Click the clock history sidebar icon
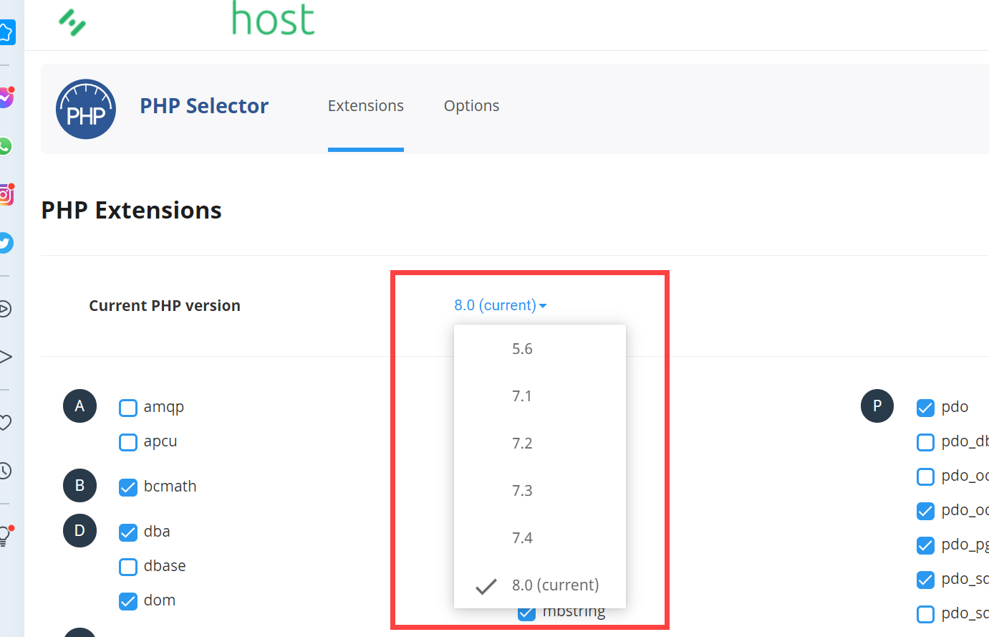The width and height of the screenshot is (989, 637). 6,471
